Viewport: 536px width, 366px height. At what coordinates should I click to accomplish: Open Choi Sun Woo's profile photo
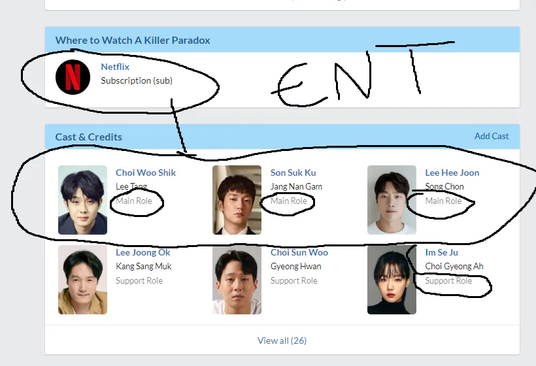pos(237,280)
